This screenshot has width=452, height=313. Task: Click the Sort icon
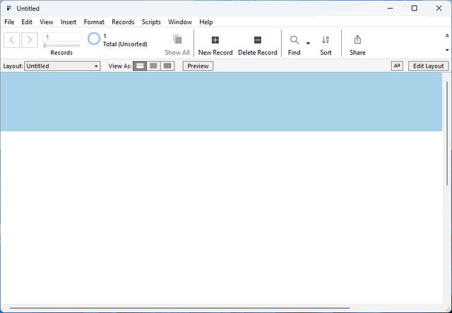click(326, 41)
